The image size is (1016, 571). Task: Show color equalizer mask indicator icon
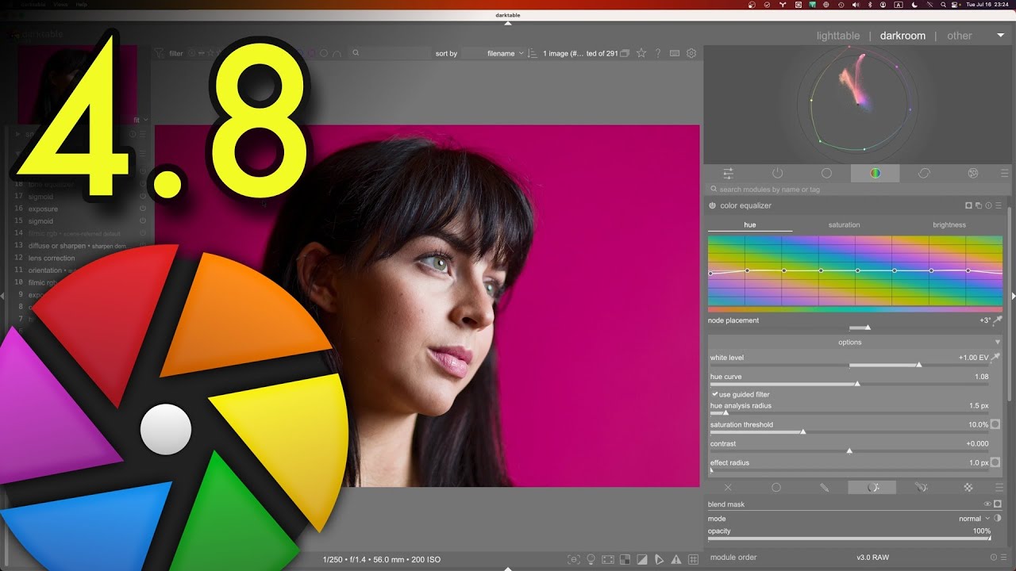pyautogui.click(x=968, y=205)
